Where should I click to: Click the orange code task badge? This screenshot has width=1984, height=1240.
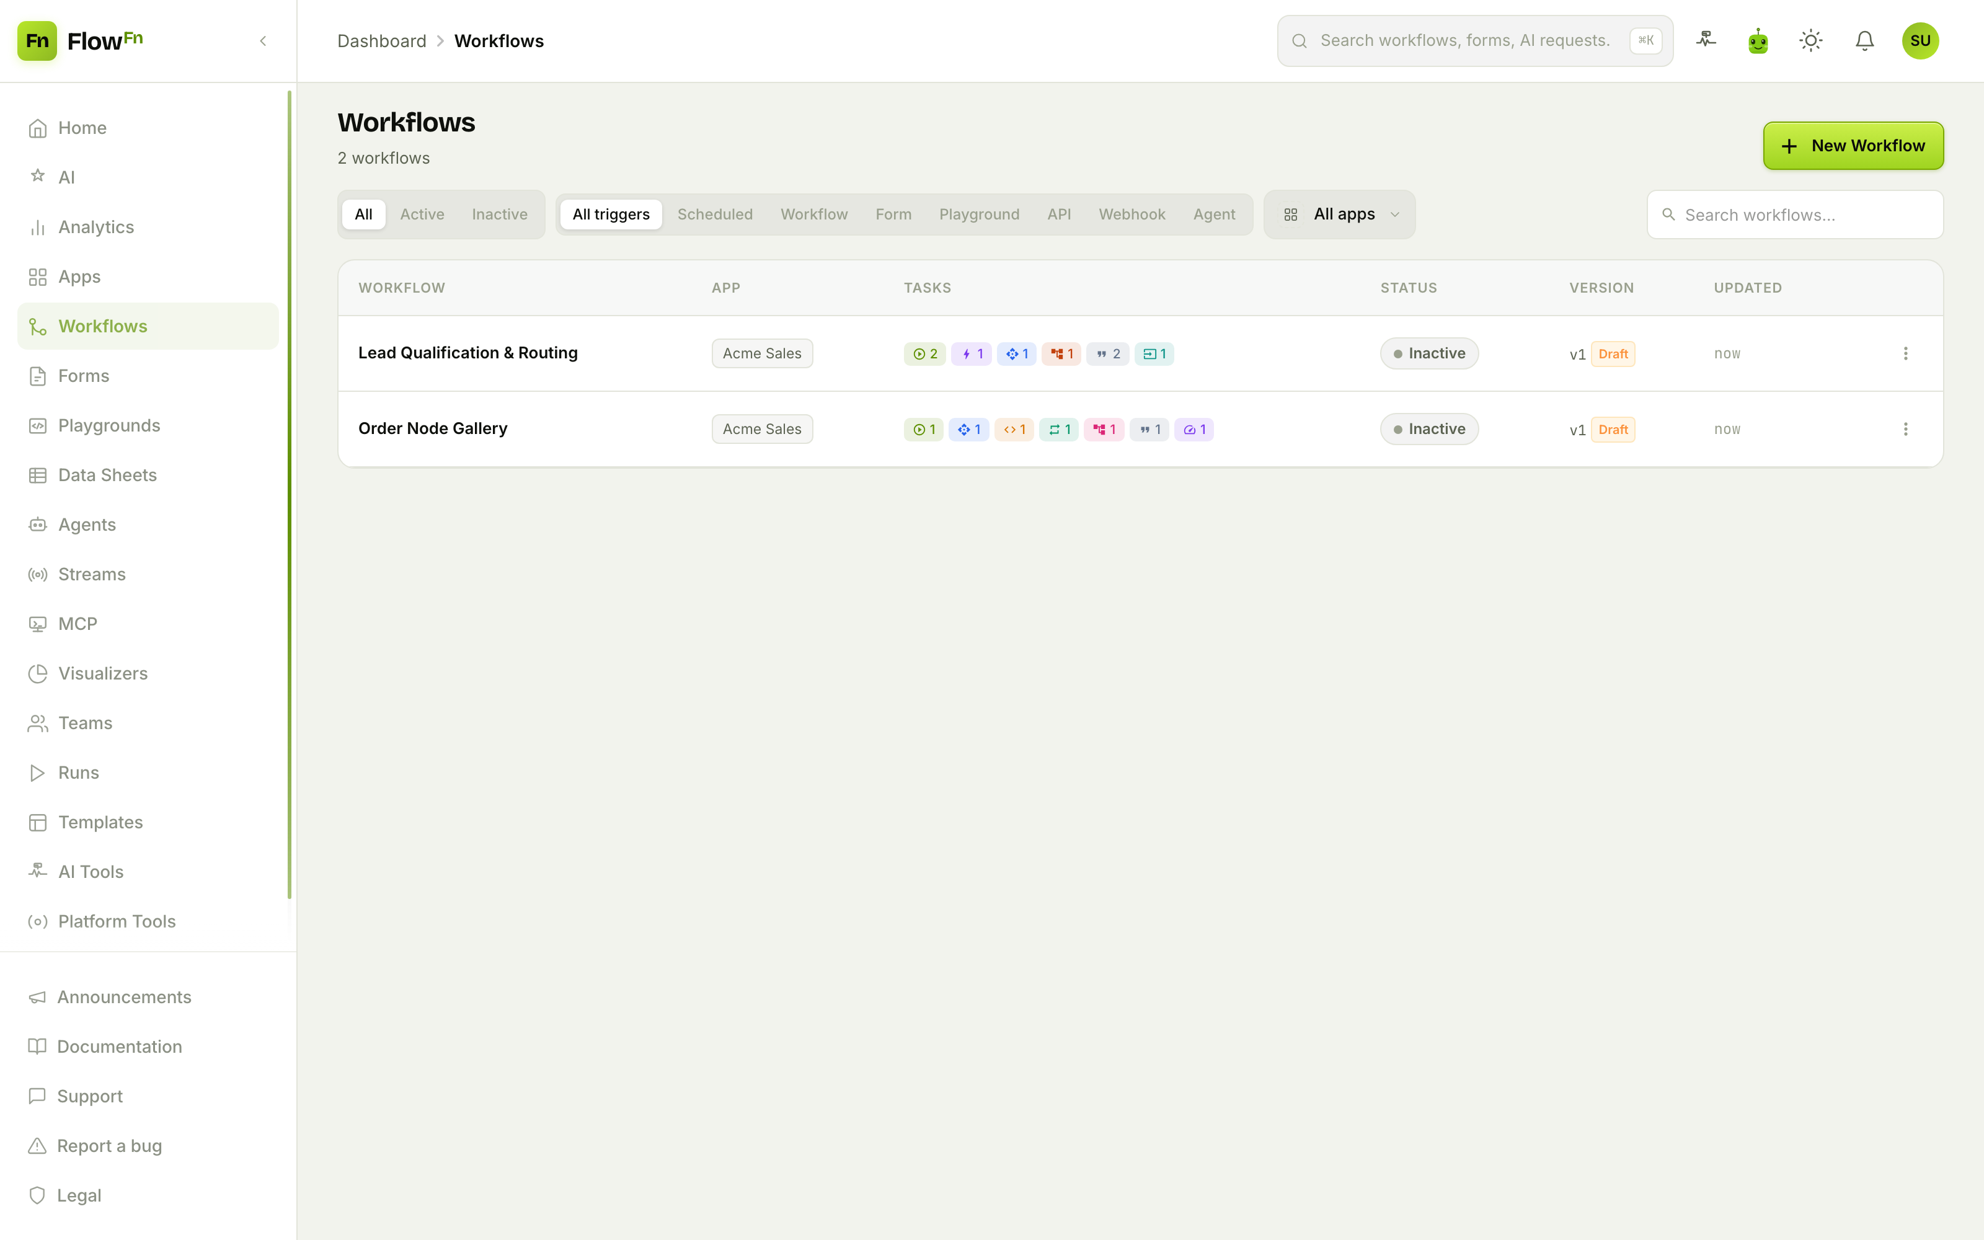[x=1014, y=430]
